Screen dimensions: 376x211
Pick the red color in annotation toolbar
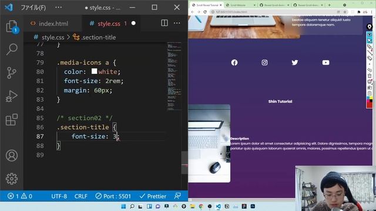[x=370, y=105]
